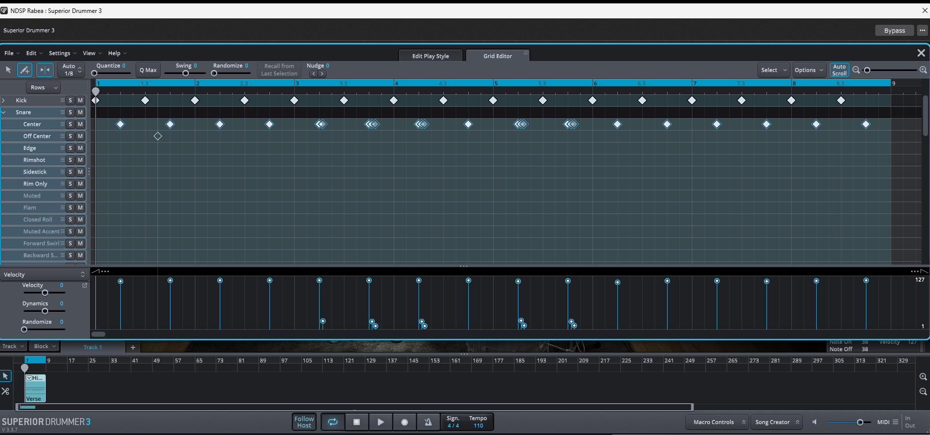
Task: Switch to Edit Play Style tab
Action: [430, 56]
